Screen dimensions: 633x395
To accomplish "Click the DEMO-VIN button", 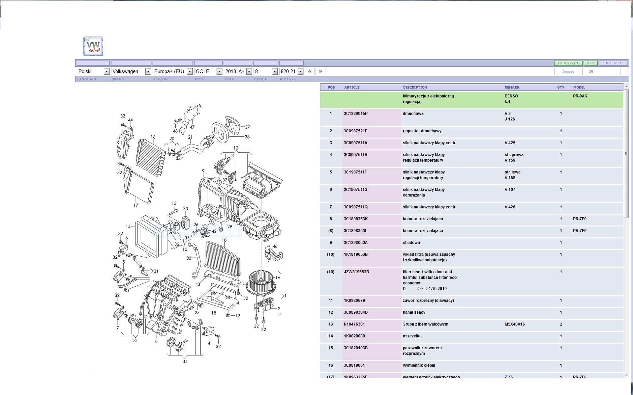I will coord(568,63).
